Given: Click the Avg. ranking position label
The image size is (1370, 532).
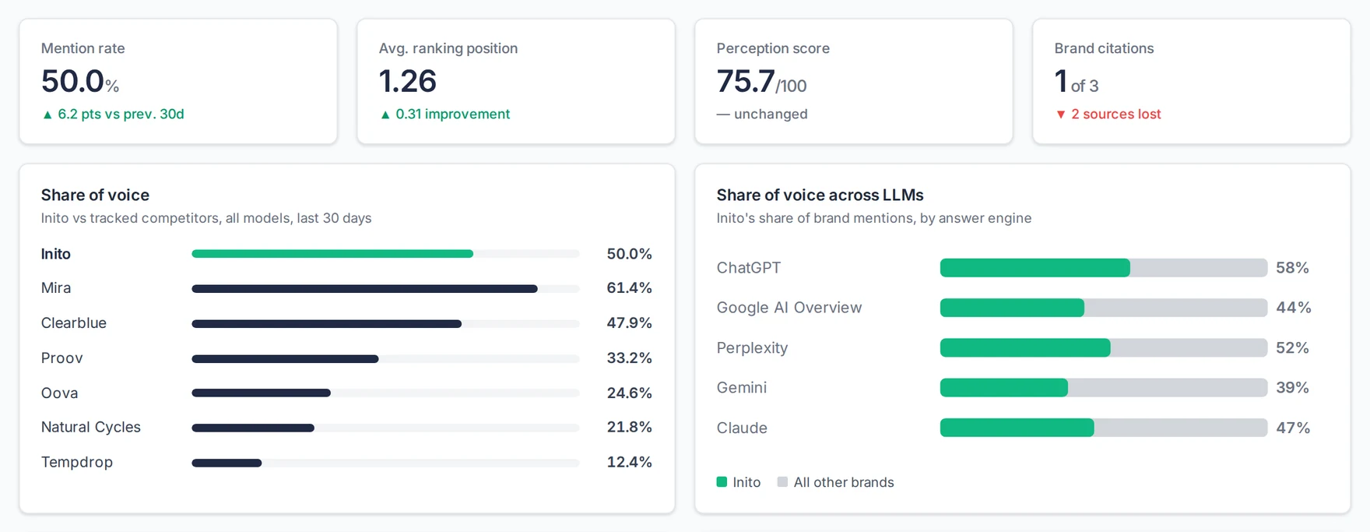Looking at the screenshot, I should point(448,48).
